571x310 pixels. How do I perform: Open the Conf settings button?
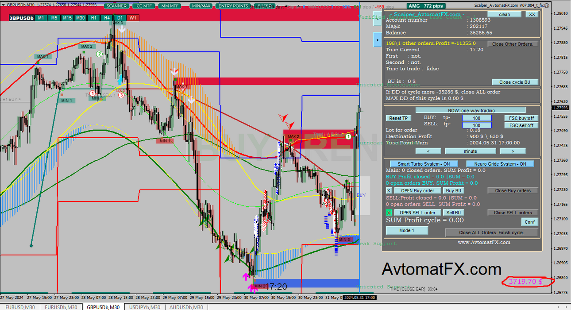[x=530, y=222]
